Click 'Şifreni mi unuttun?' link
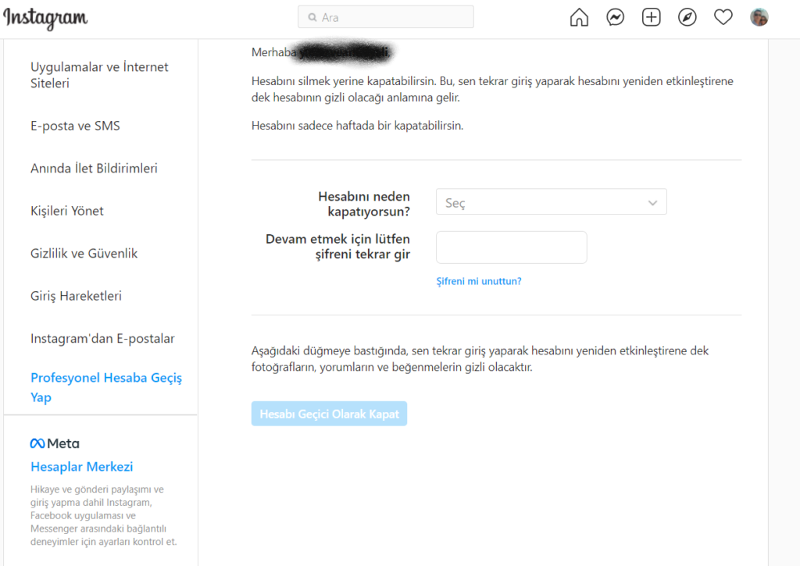The height and width of the screenshot is (566, 800). pyautogui.click(x=478, y=281)
